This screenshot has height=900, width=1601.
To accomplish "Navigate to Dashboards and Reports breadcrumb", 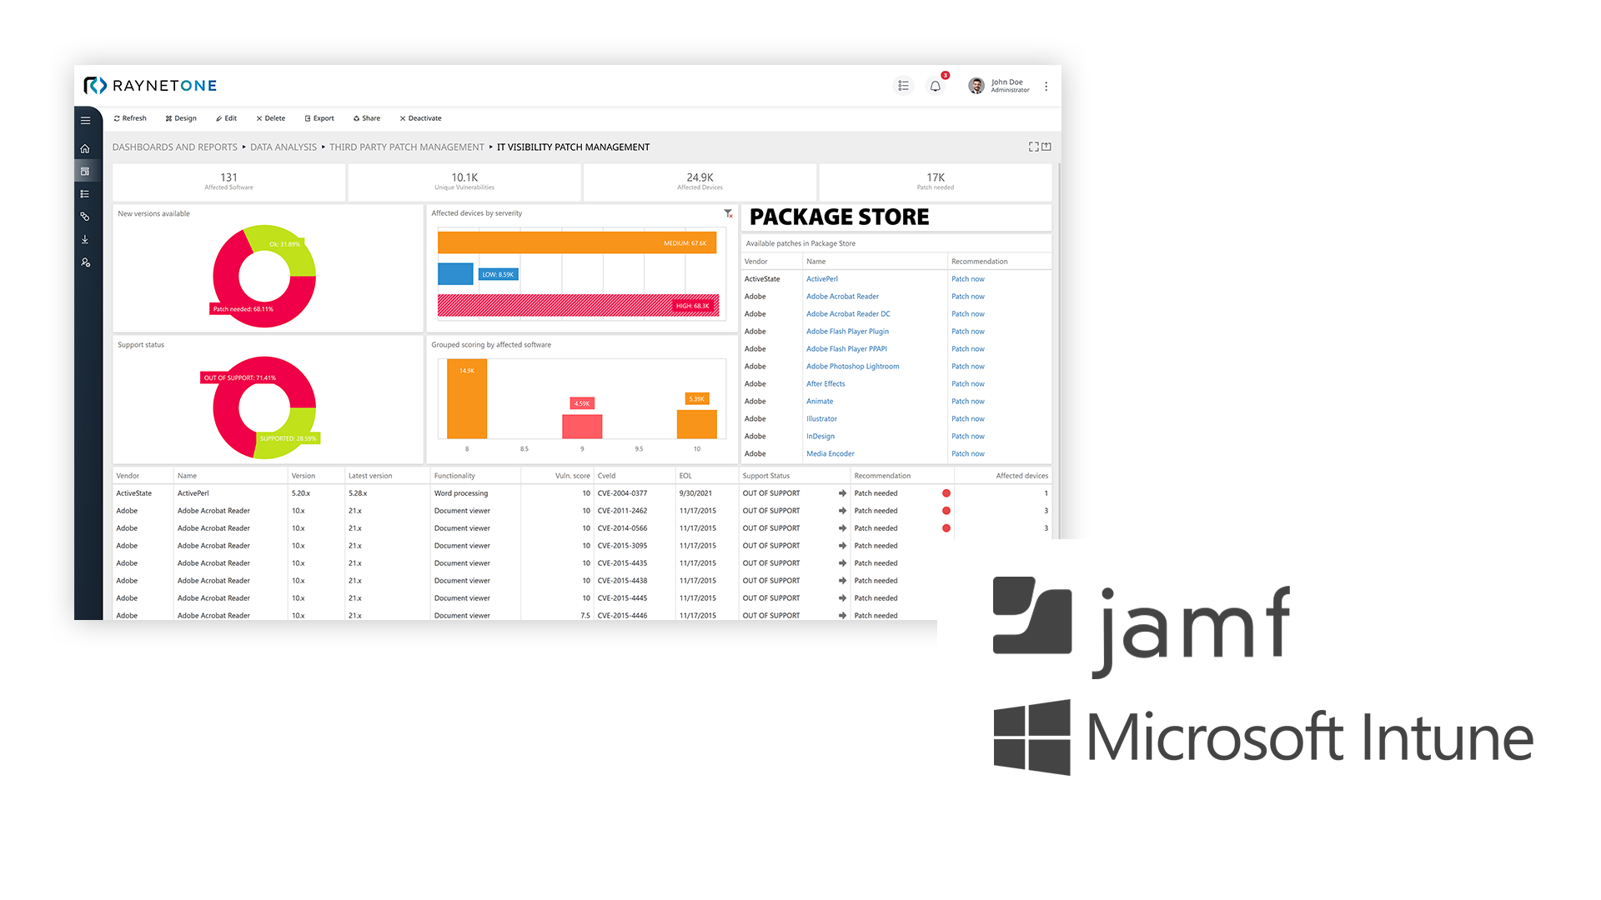I will 175,147.
